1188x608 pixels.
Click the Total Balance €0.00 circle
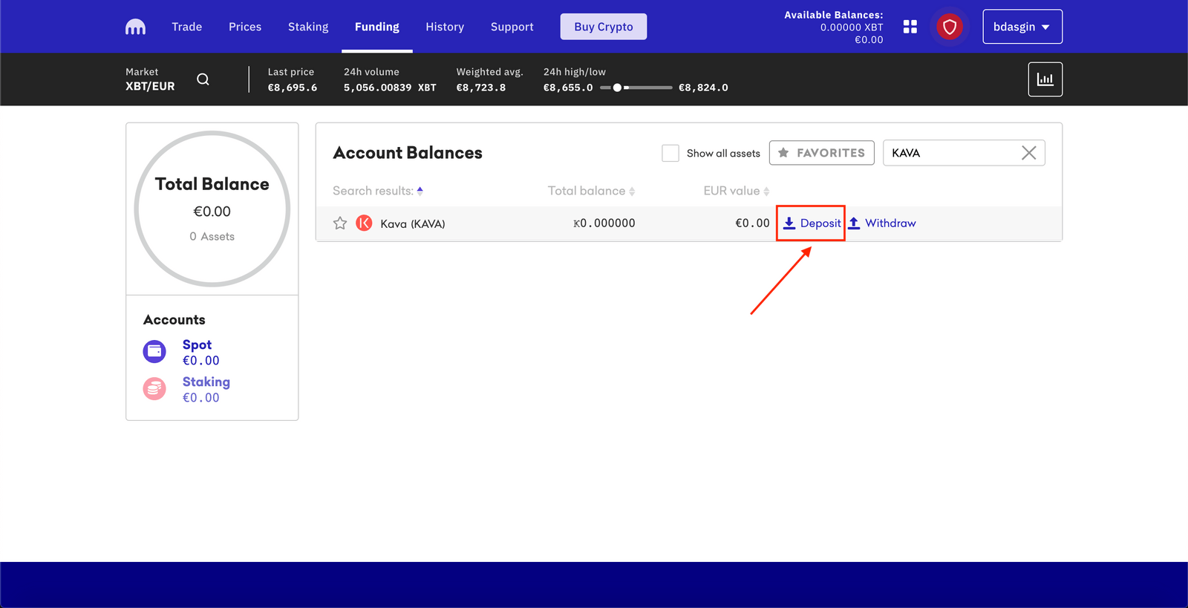pos(212,209)
